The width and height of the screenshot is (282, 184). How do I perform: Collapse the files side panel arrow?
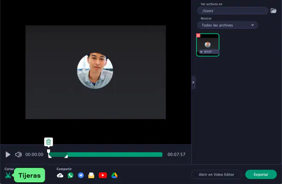click(x=193, y=82)
